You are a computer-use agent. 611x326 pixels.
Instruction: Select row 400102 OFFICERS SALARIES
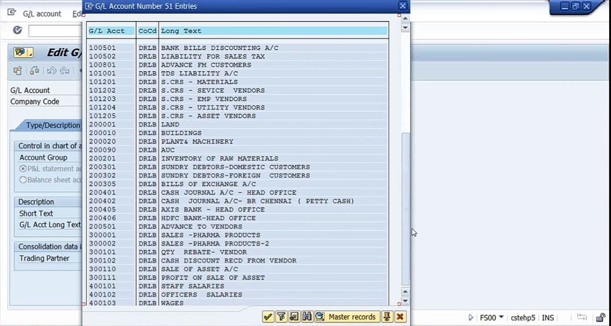point(238,295)
